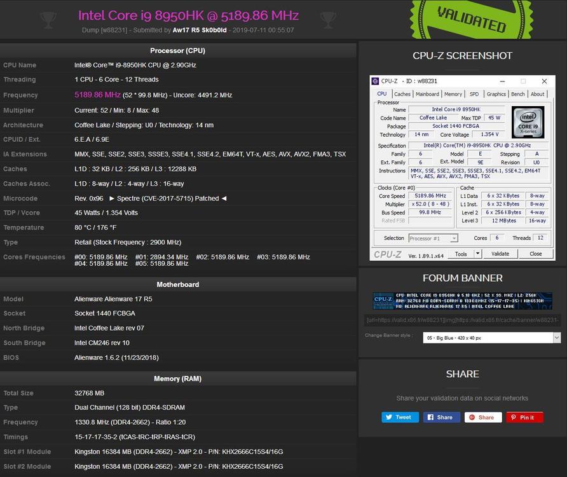Image resolution: width=567 pixels, height=477 pixels.
Task: Click the right trophy icon near the page title
Action: point(329,20)
